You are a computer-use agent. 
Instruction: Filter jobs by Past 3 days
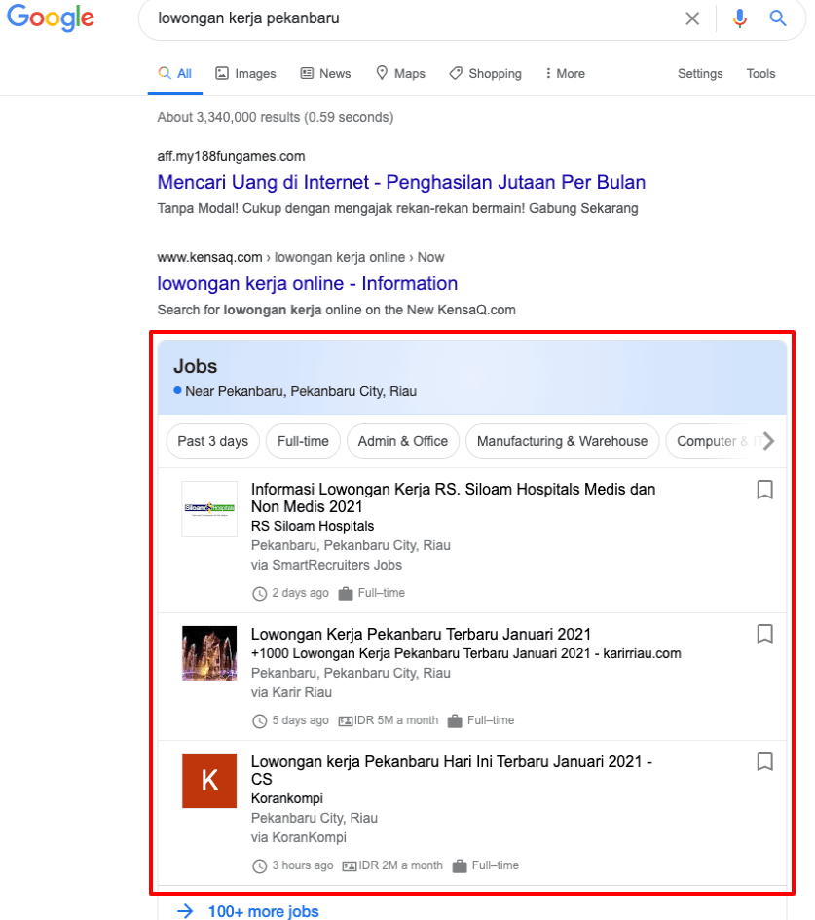(x=212, y=441)
